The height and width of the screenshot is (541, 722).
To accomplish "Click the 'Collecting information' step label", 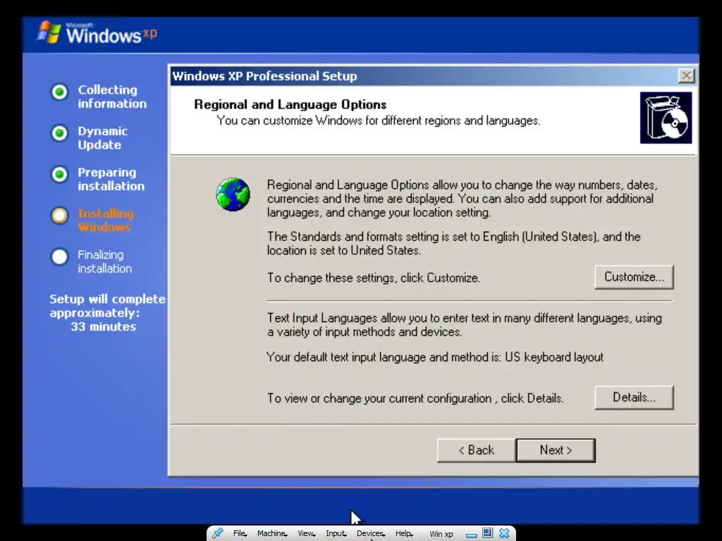I will tap(112, 97).
